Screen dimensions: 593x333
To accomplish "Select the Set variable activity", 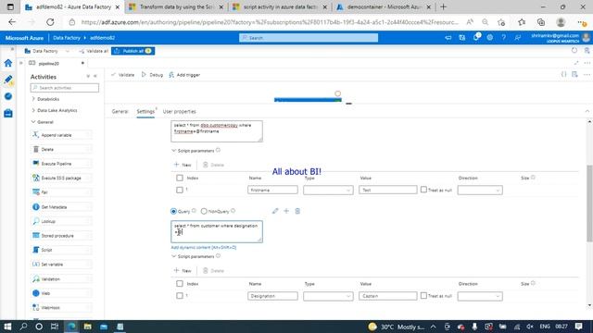I will (61, 265).
